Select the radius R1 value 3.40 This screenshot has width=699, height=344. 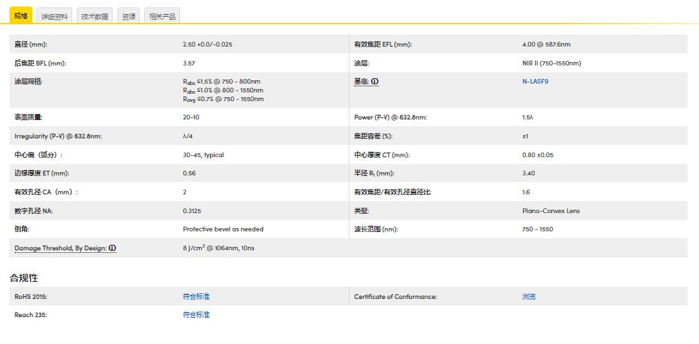(x=529, y=173)
